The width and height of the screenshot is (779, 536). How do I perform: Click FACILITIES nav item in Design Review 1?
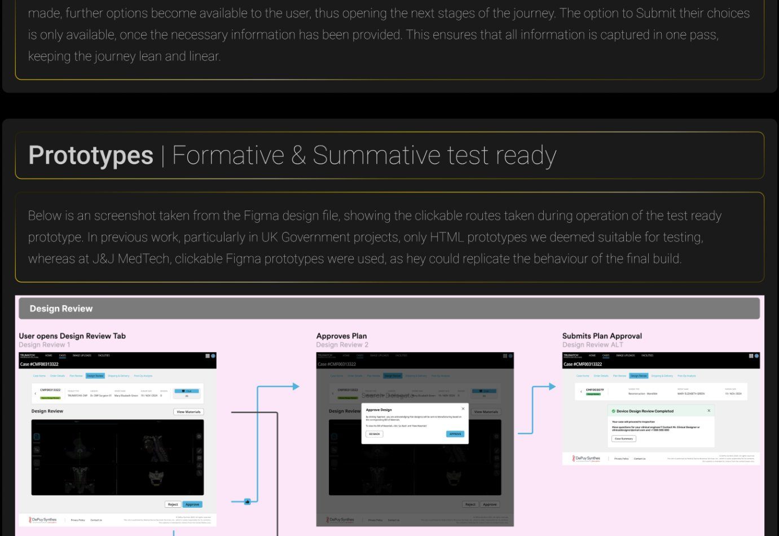coord(104,355)
